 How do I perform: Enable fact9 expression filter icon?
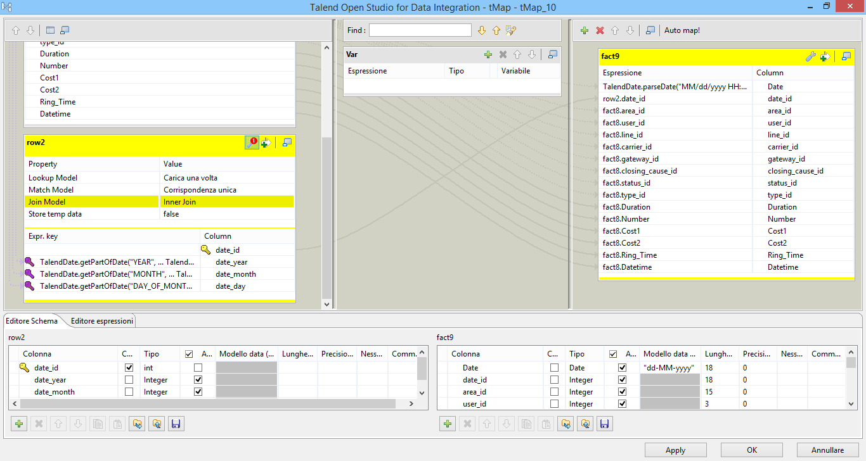point(825,57)
